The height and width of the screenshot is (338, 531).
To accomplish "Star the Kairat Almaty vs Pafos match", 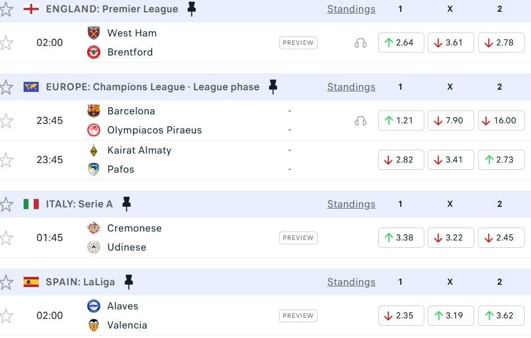I will (x=6, y=160).
